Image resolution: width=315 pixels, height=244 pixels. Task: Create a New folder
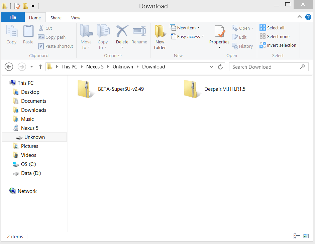click(x=160, y=37)
